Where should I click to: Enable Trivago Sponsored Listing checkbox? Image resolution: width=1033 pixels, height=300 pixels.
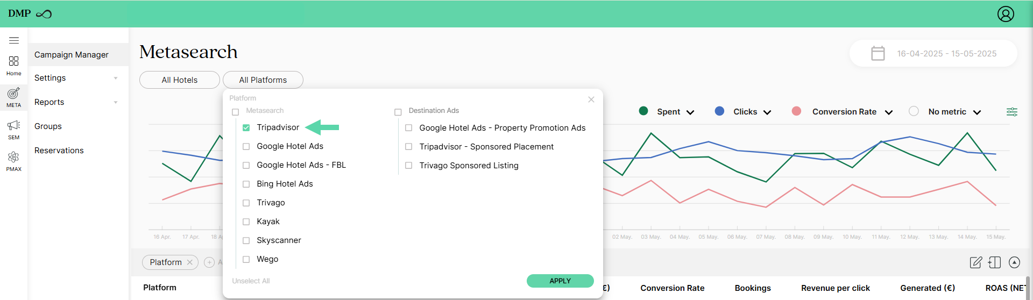click(409, 166)
